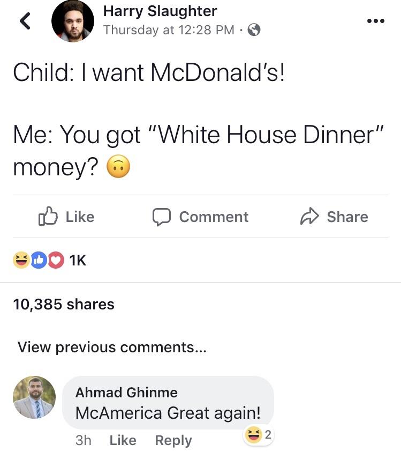Expand View previous comments

[x=112, y=347]
